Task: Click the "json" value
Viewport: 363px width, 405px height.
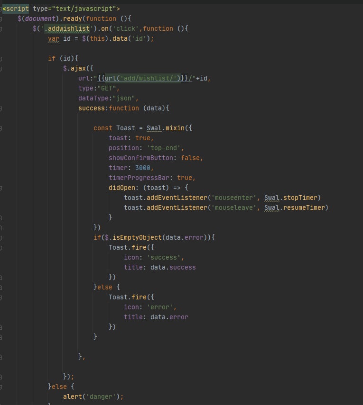Action: point(124,99)
